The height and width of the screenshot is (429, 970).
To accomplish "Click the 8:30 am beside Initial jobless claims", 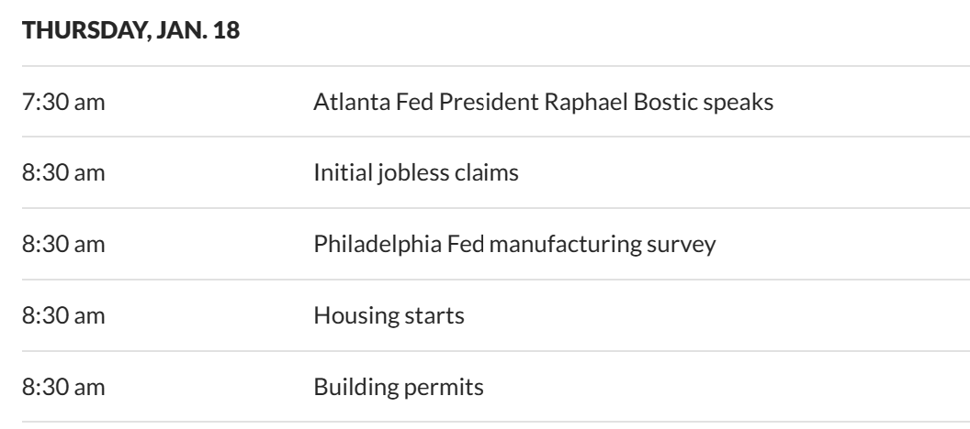I will [x=62, y=172].
